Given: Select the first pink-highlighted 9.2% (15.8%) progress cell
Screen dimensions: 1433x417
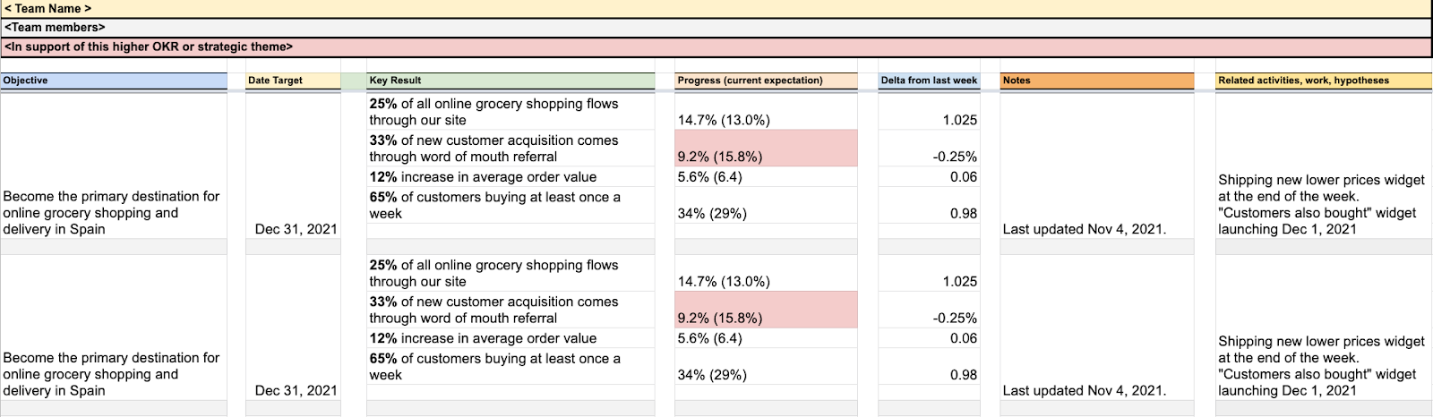Looking at the screenshot, I should pos(766,149).
